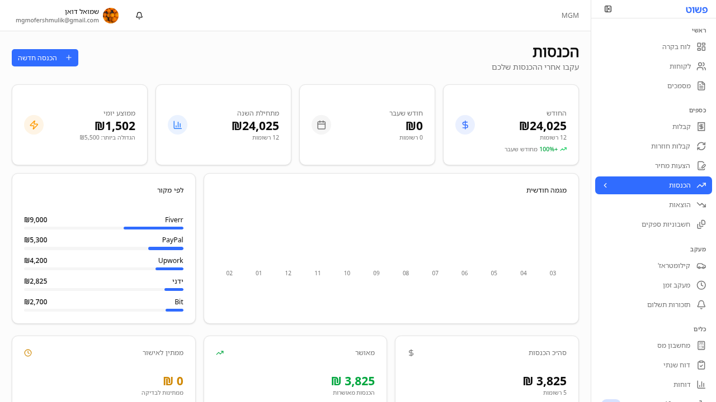Viewport: 716px width, 402px height.
Task: Click the קילומטראז' car icon
Action: click(701, 265)
